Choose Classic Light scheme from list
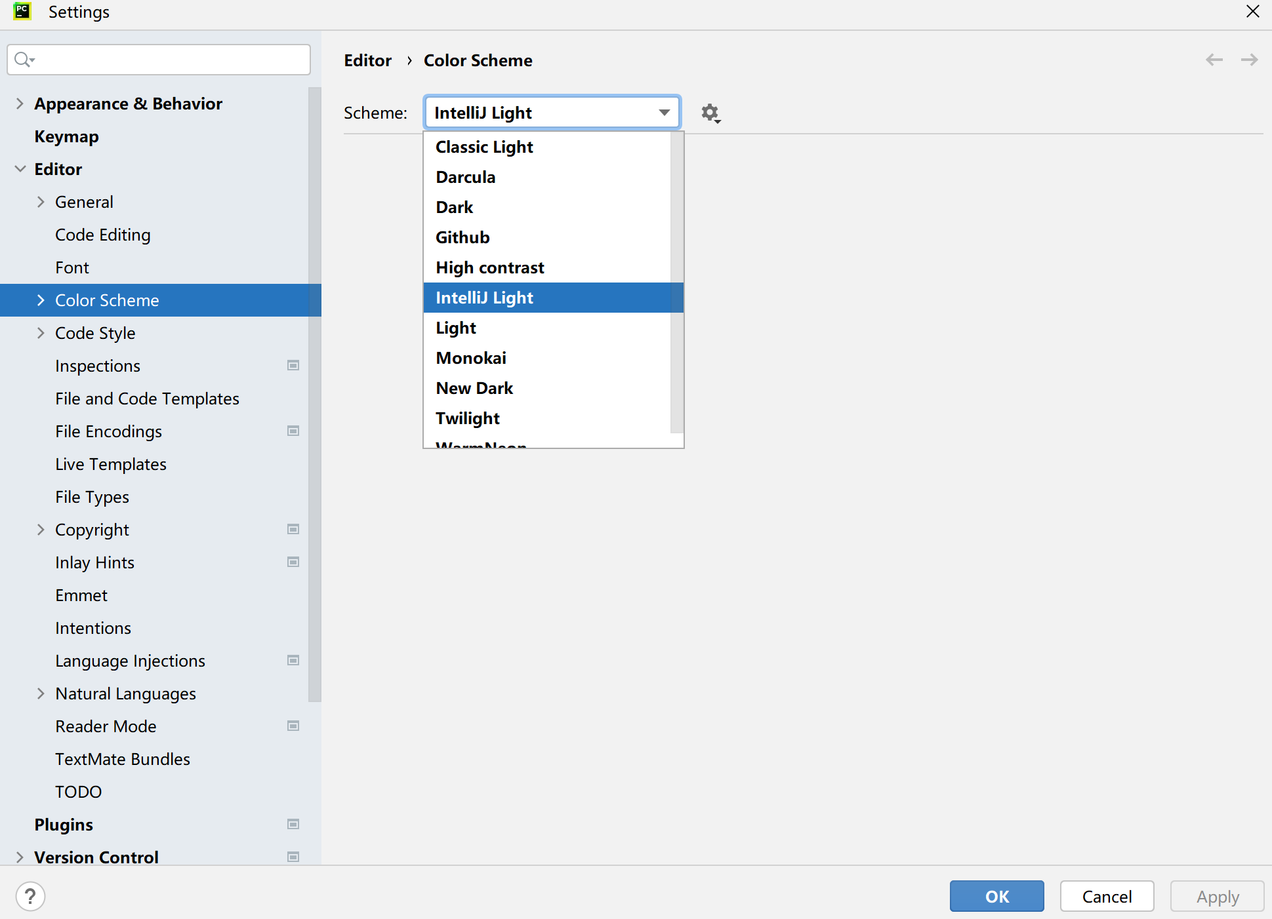The width and height of the screenshot is (1272, 919). coord(547,147)
